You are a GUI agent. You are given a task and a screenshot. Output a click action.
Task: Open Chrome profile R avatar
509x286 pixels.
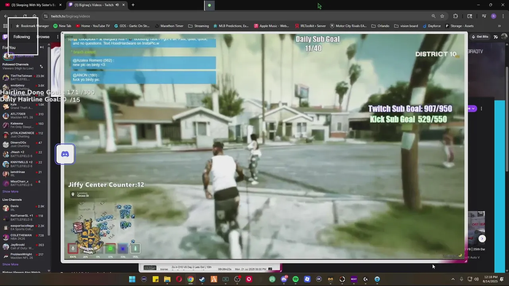(493, 16)
